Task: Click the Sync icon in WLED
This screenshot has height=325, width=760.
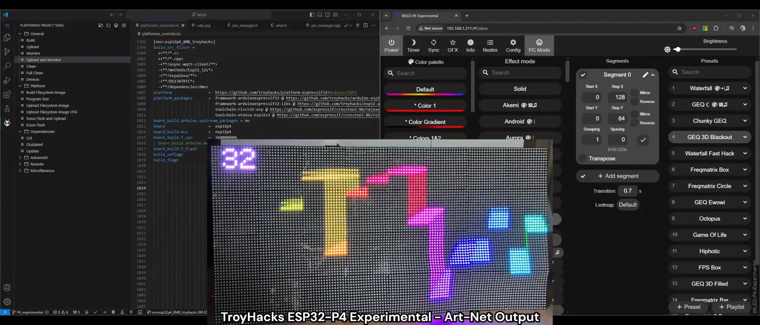Action: 433,45
